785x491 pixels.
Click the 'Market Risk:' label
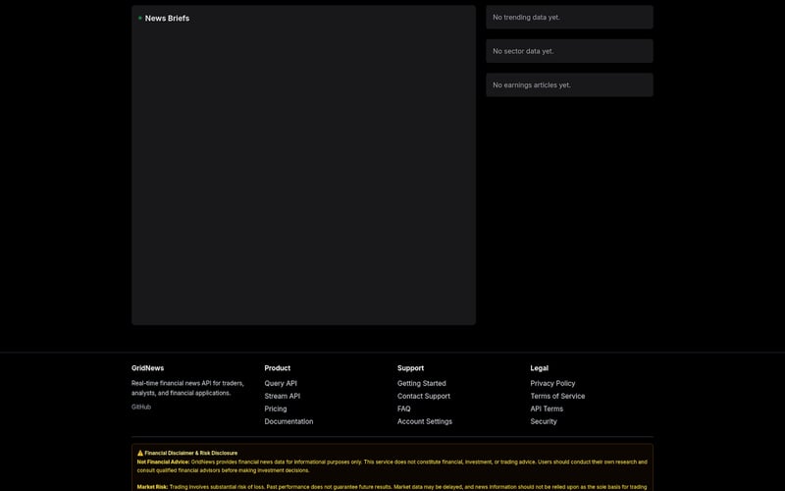tap(152, 487)
